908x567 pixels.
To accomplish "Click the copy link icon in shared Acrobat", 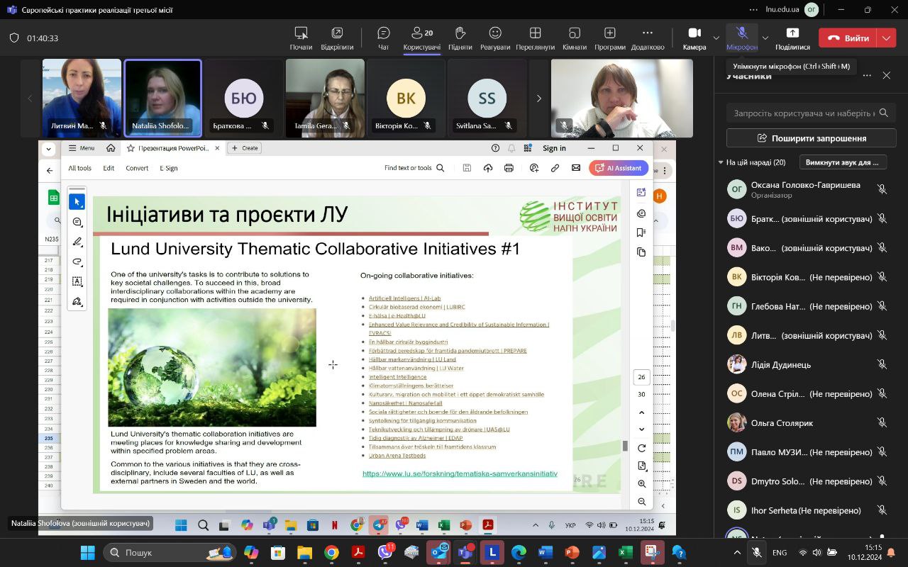I will tap(555, 168).
